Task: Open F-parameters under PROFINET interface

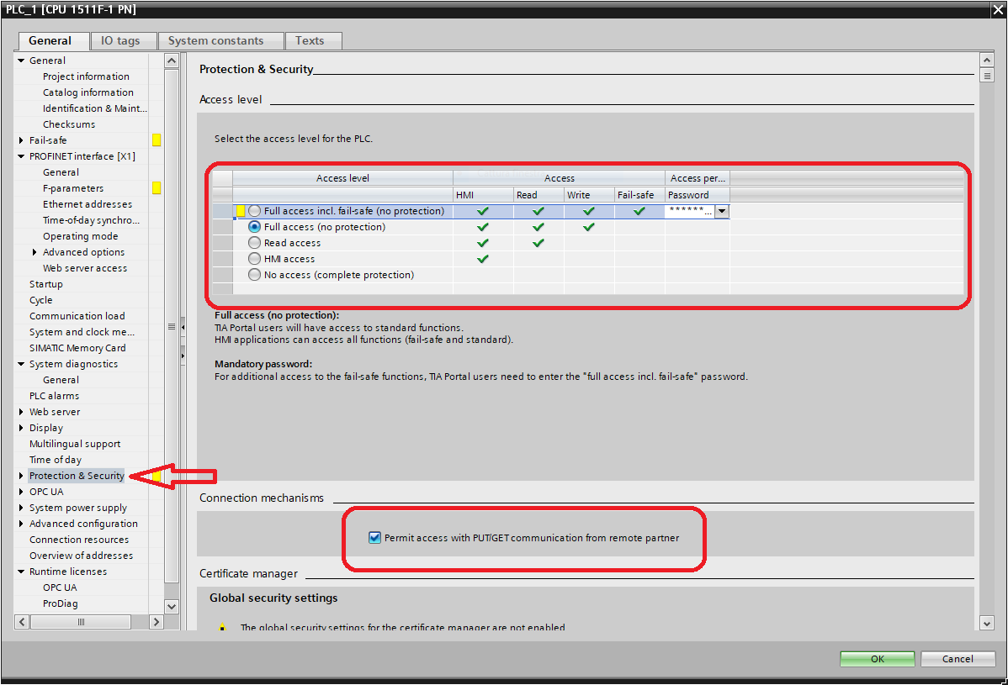Action: [73, 188]
